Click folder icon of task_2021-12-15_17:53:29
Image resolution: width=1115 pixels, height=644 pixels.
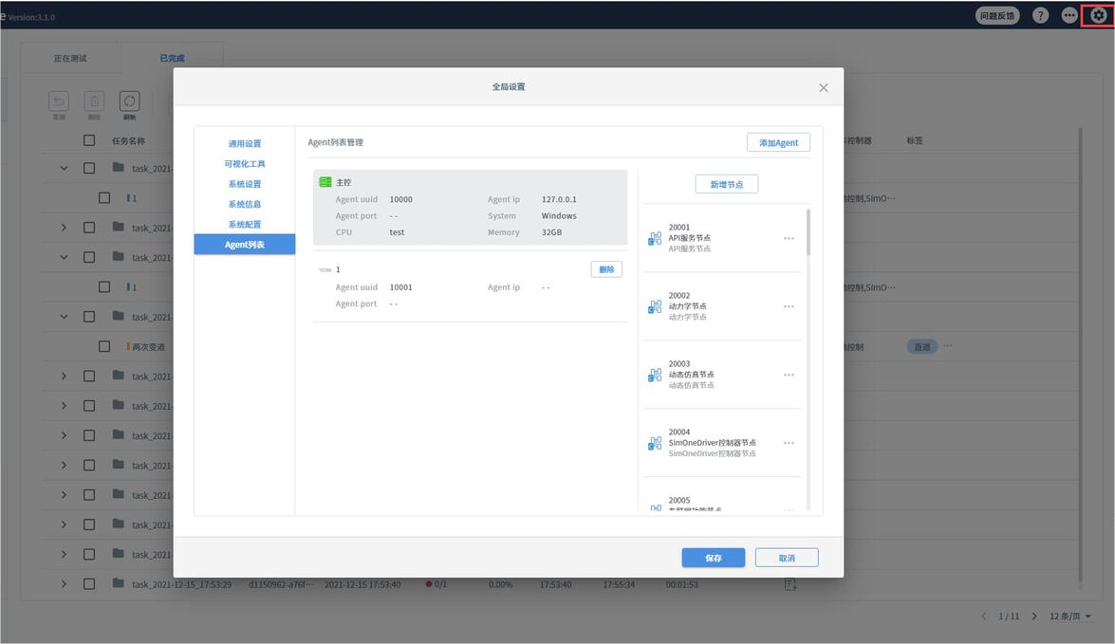point(118,583)
